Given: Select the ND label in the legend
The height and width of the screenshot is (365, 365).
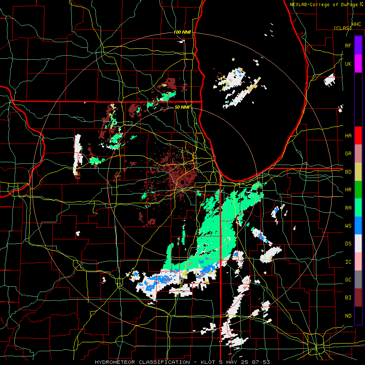Looking at the screenshot, I should coord(348,316).
